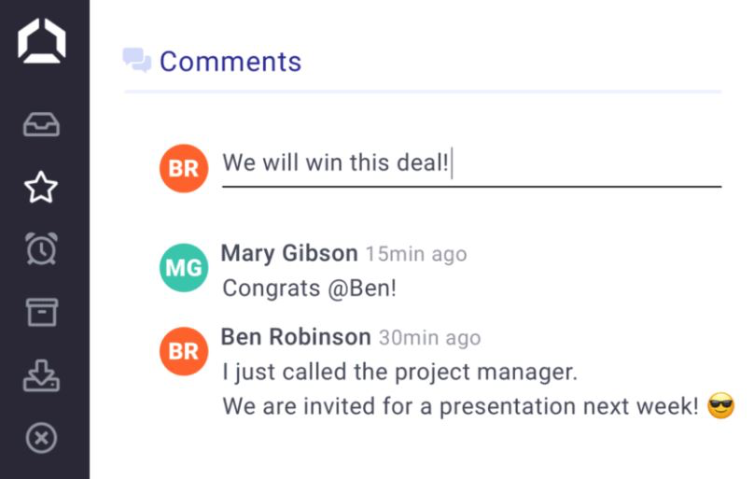Click the Comments section heading
Screen dimensions: 754x479
pyautogui.click(x=230, y=62)
